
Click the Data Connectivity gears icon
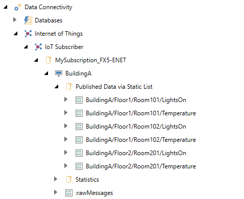18,7
